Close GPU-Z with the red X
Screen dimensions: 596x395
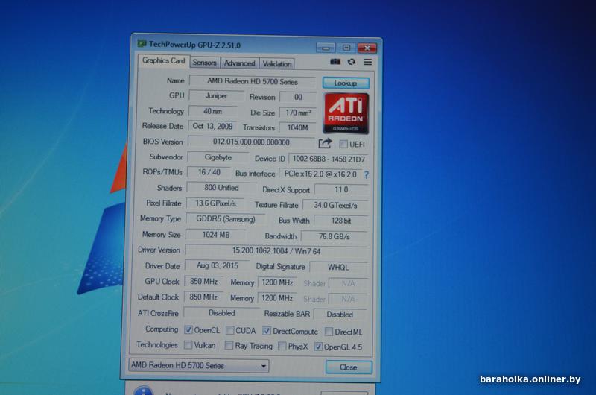tap(367, 48)
